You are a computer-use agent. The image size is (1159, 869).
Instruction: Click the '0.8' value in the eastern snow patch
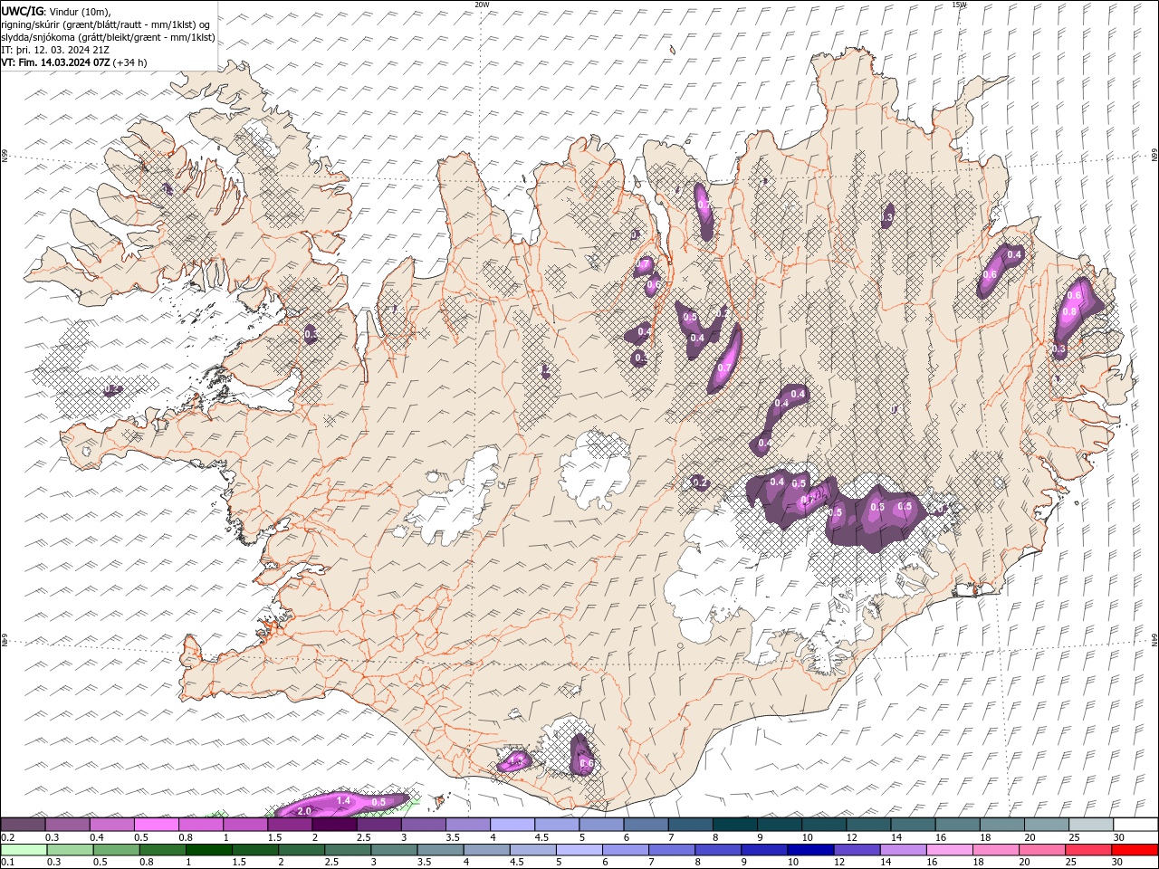1069,312
